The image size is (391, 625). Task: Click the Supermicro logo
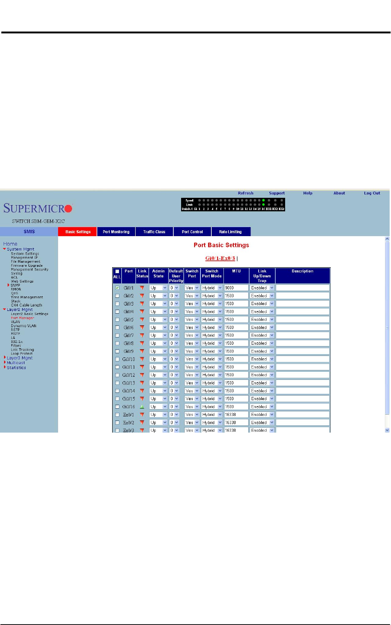[x=37, y=209]
